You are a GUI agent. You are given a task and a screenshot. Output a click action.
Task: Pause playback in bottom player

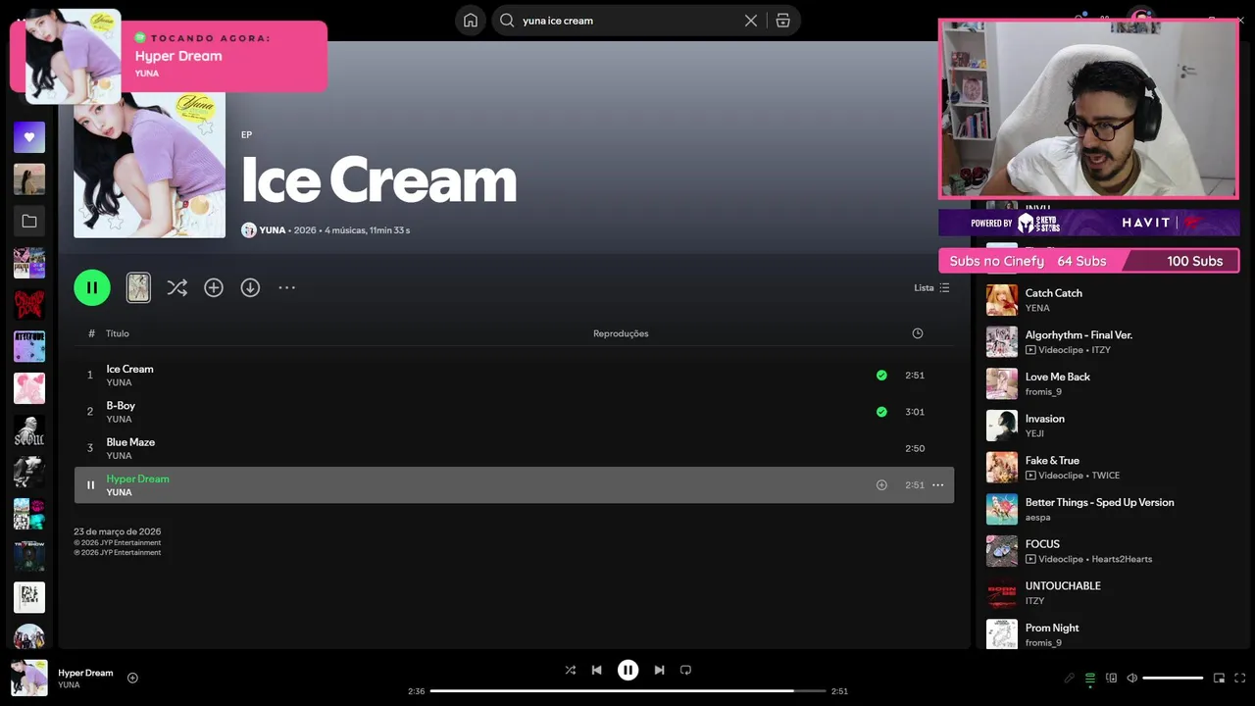627,670
